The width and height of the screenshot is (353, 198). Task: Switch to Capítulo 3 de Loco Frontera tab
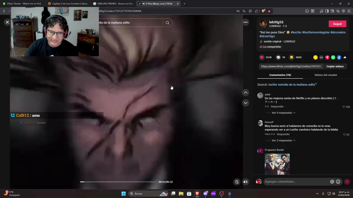click(68, 4)
